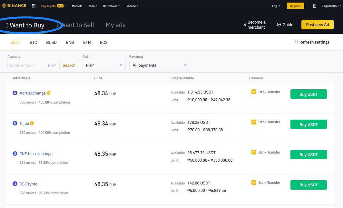Open the My ads tab
343x208 pixels.
(115, 25)
